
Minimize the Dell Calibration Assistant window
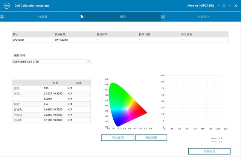point(230,6)
